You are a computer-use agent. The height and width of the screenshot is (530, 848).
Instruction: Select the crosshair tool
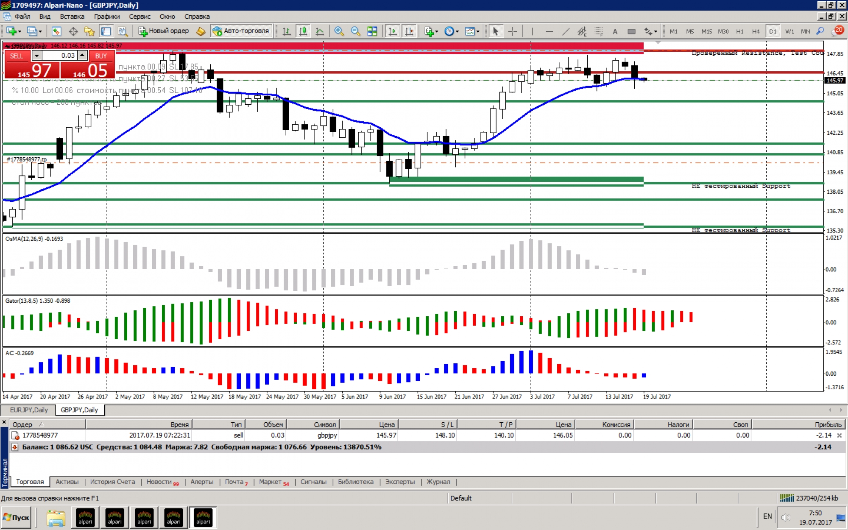pos(513,31)
